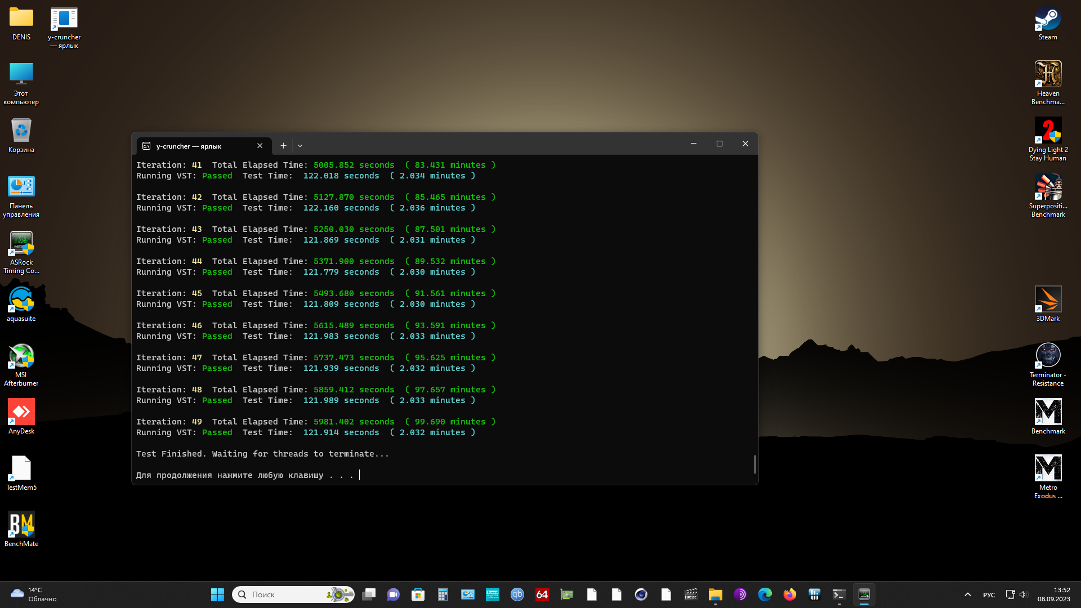The width and height of the screenshot is (1081, 608).
Task: Add a new terminal tab with plus button
Action: [283, 146]
